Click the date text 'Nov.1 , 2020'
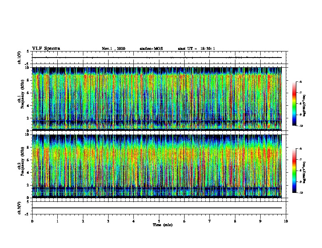This screenshot has height=248, width=322. [113, 49]
